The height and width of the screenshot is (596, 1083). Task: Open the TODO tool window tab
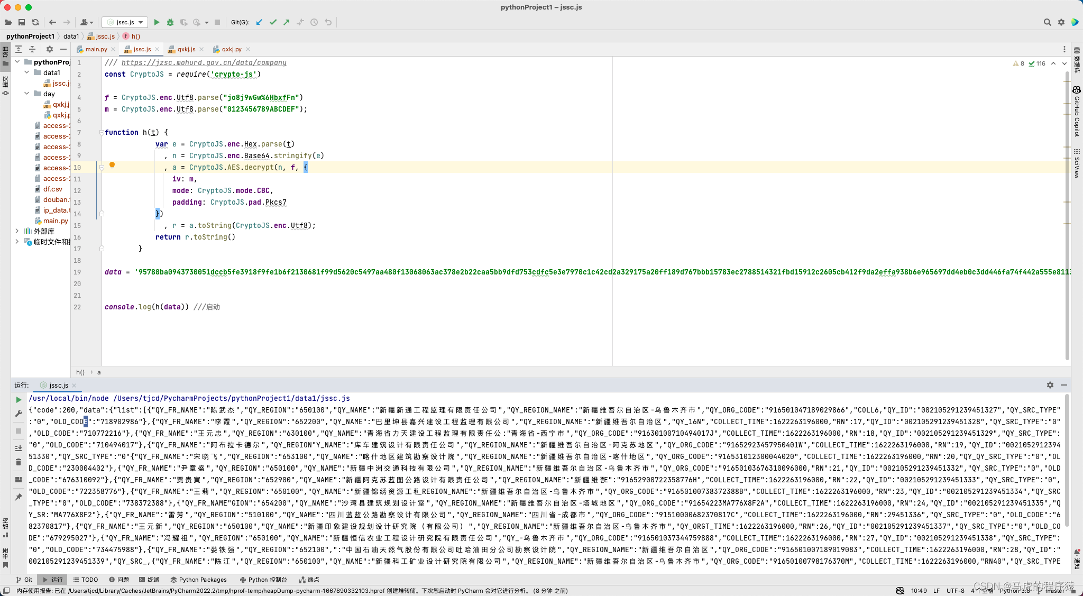[x=86, y=580]
